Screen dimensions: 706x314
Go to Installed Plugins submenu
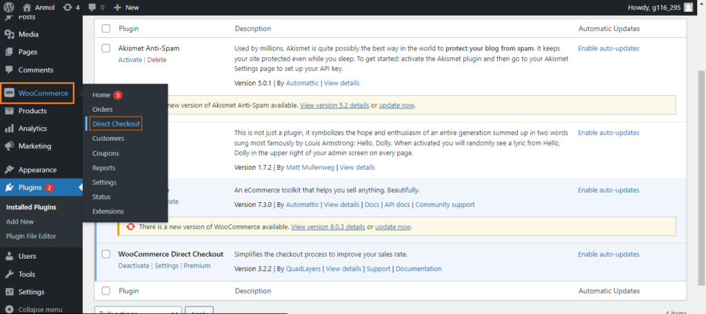pyautogui.click(x=31, y=207)
